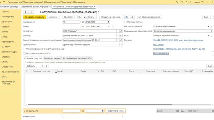Viewport: 214px width, 120px height.
Task: Switch to Бухгалтерский учет tab
Action: coord(52,58)
